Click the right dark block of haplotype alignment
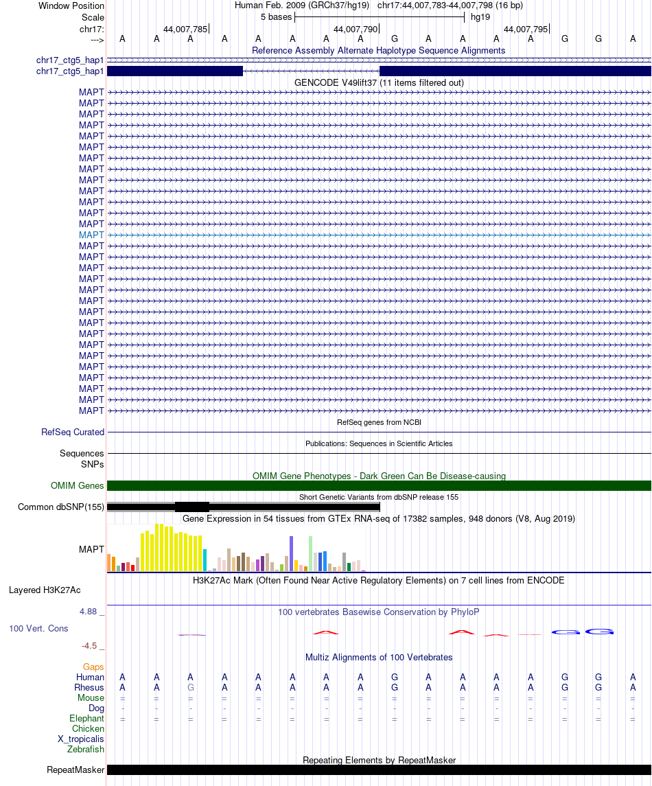652x786 pixels. pos(515,71)
